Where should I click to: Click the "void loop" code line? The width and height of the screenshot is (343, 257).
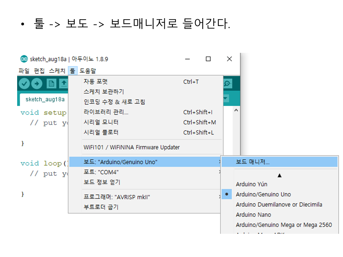click(44, 163)
